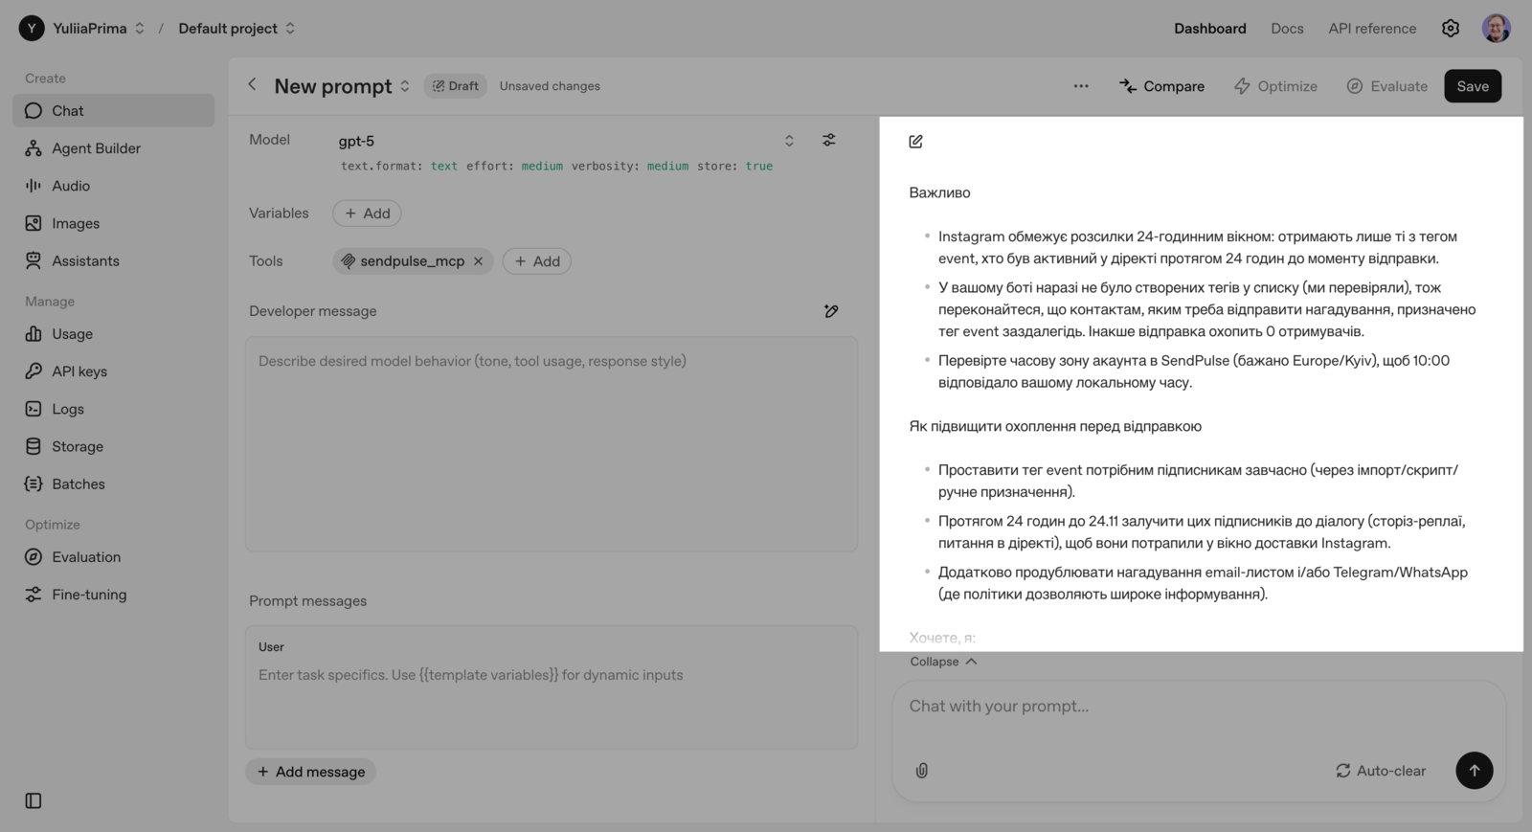The width and height of the screenshot is (1532, 832).
Task: Open the settings gear icon
Action: coord(1451,29)
